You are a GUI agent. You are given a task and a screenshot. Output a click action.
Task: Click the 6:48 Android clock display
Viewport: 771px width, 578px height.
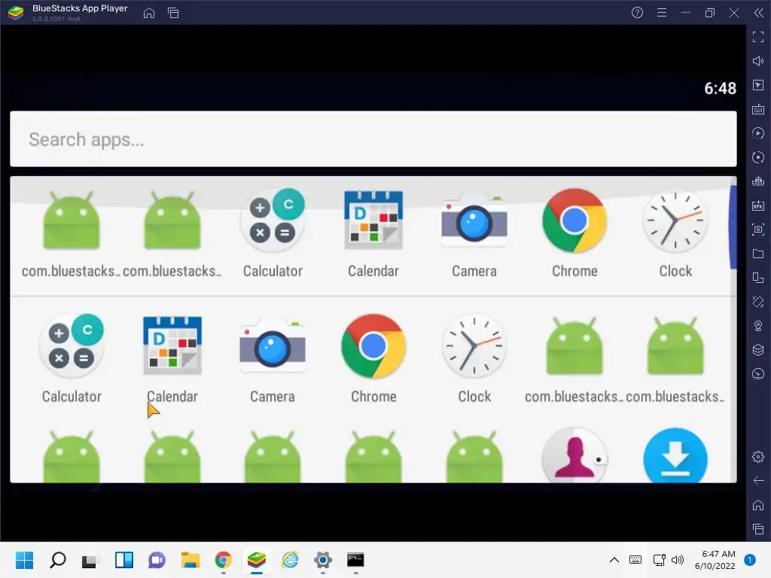tap(720, 89)
